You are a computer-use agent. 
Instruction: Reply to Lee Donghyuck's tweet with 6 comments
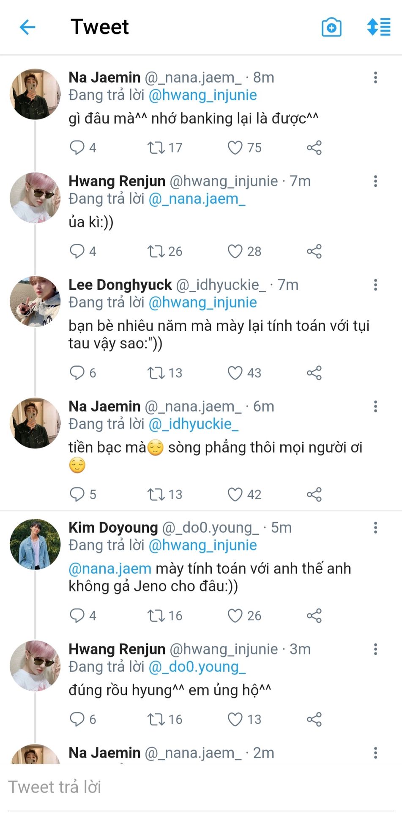click(77, 373)
